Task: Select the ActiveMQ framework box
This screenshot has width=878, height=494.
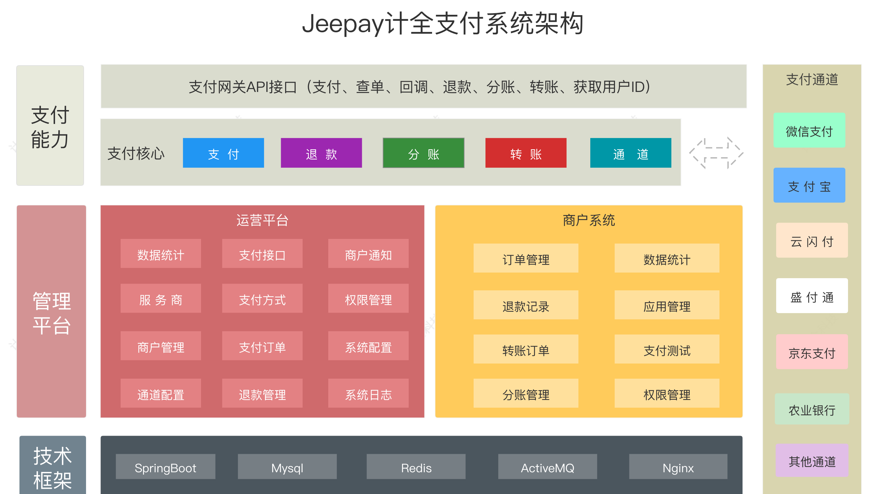Action: tap(547, 466)
